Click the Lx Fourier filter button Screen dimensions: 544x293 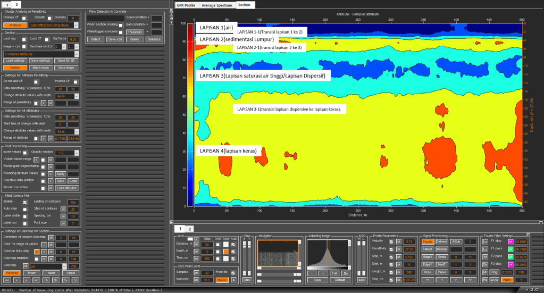point(484,241)
